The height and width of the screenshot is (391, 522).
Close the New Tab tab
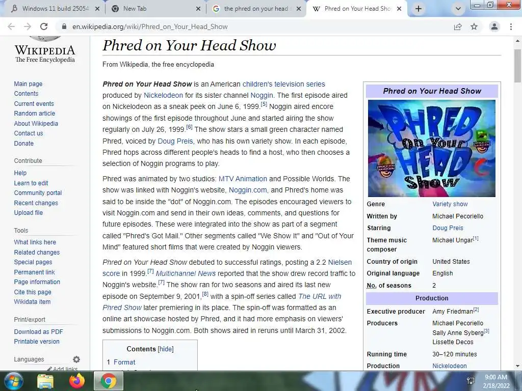tap(198, 9)
